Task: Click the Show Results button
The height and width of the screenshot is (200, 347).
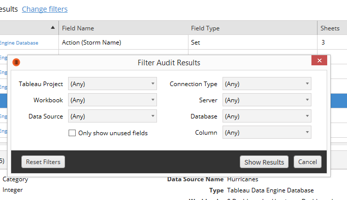Action: 264,162
